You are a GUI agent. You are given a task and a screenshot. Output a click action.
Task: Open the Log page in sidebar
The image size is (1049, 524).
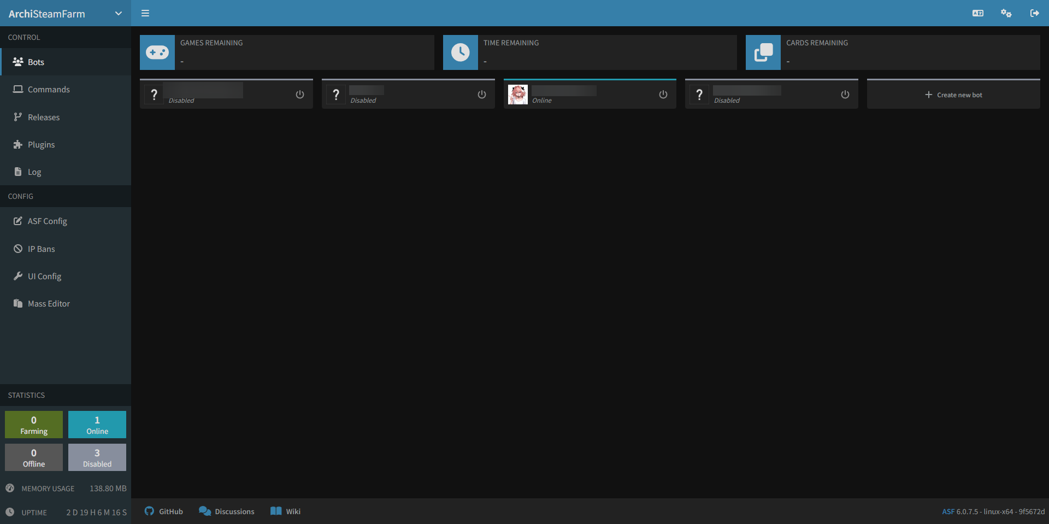click(66, 172)
